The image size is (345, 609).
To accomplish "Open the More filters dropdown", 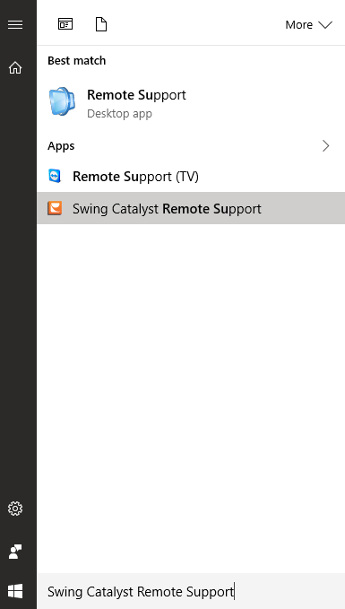I will (x=308, y=25).
